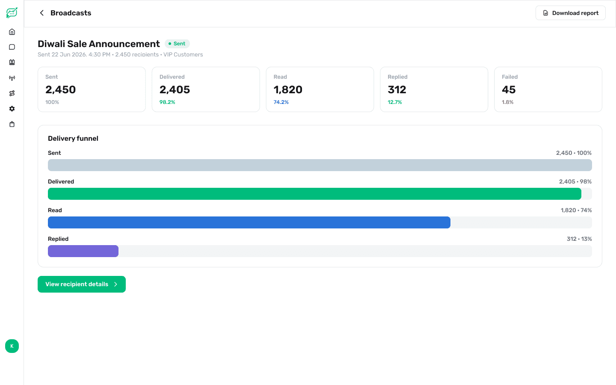
Task: Click the green Delivered funnel bar
Action: pyautogui.click(x=314, y=194)
